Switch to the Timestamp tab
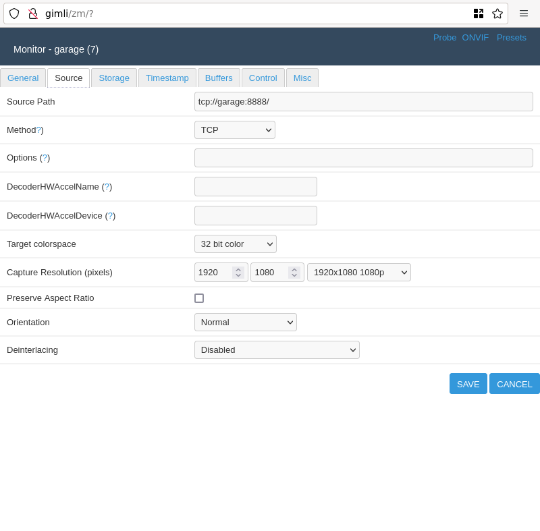 tap(167, 78)
